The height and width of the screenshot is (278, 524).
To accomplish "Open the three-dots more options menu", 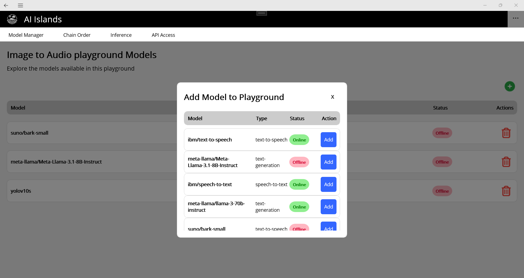I will [516, 18].
